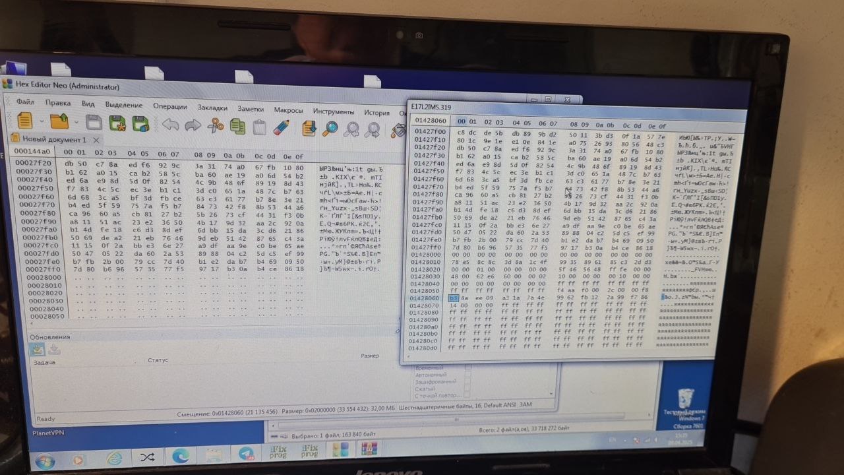Screen dimensions: 844x475
Task: Click row offset 00028000 in Новый документ
Action: (x=45, y=277)
